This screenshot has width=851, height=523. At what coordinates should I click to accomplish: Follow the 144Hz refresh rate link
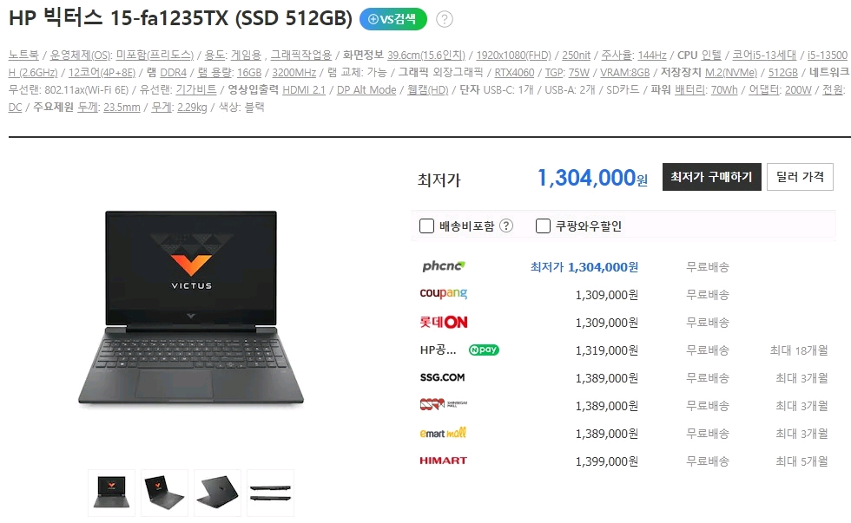click(x=652, y=56)
